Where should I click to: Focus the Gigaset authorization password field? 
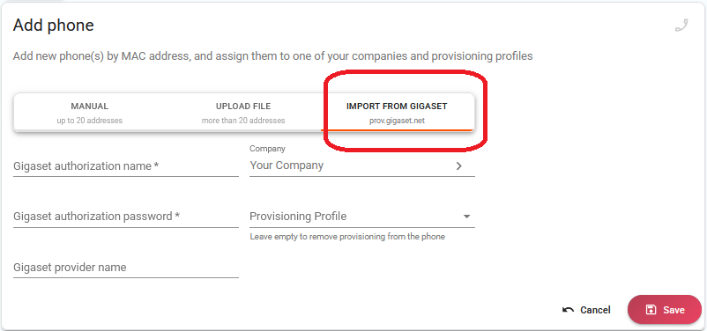pyautogui.click(x=126, y=217)
